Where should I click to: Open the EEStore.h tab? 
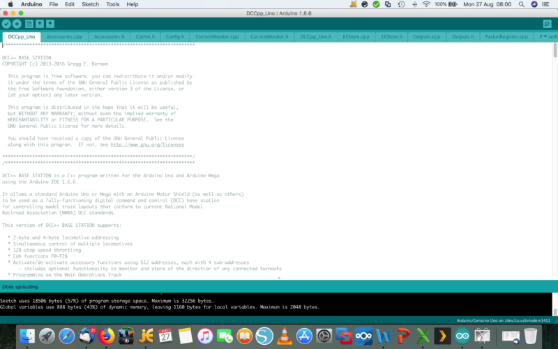click(x=392, y=37)
